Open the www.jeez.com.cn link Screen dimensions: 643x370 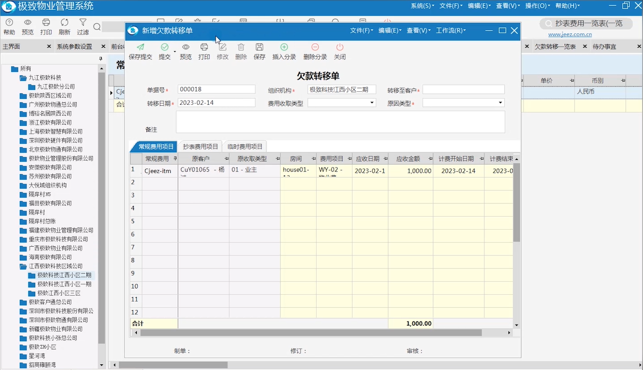pos(570,34)
